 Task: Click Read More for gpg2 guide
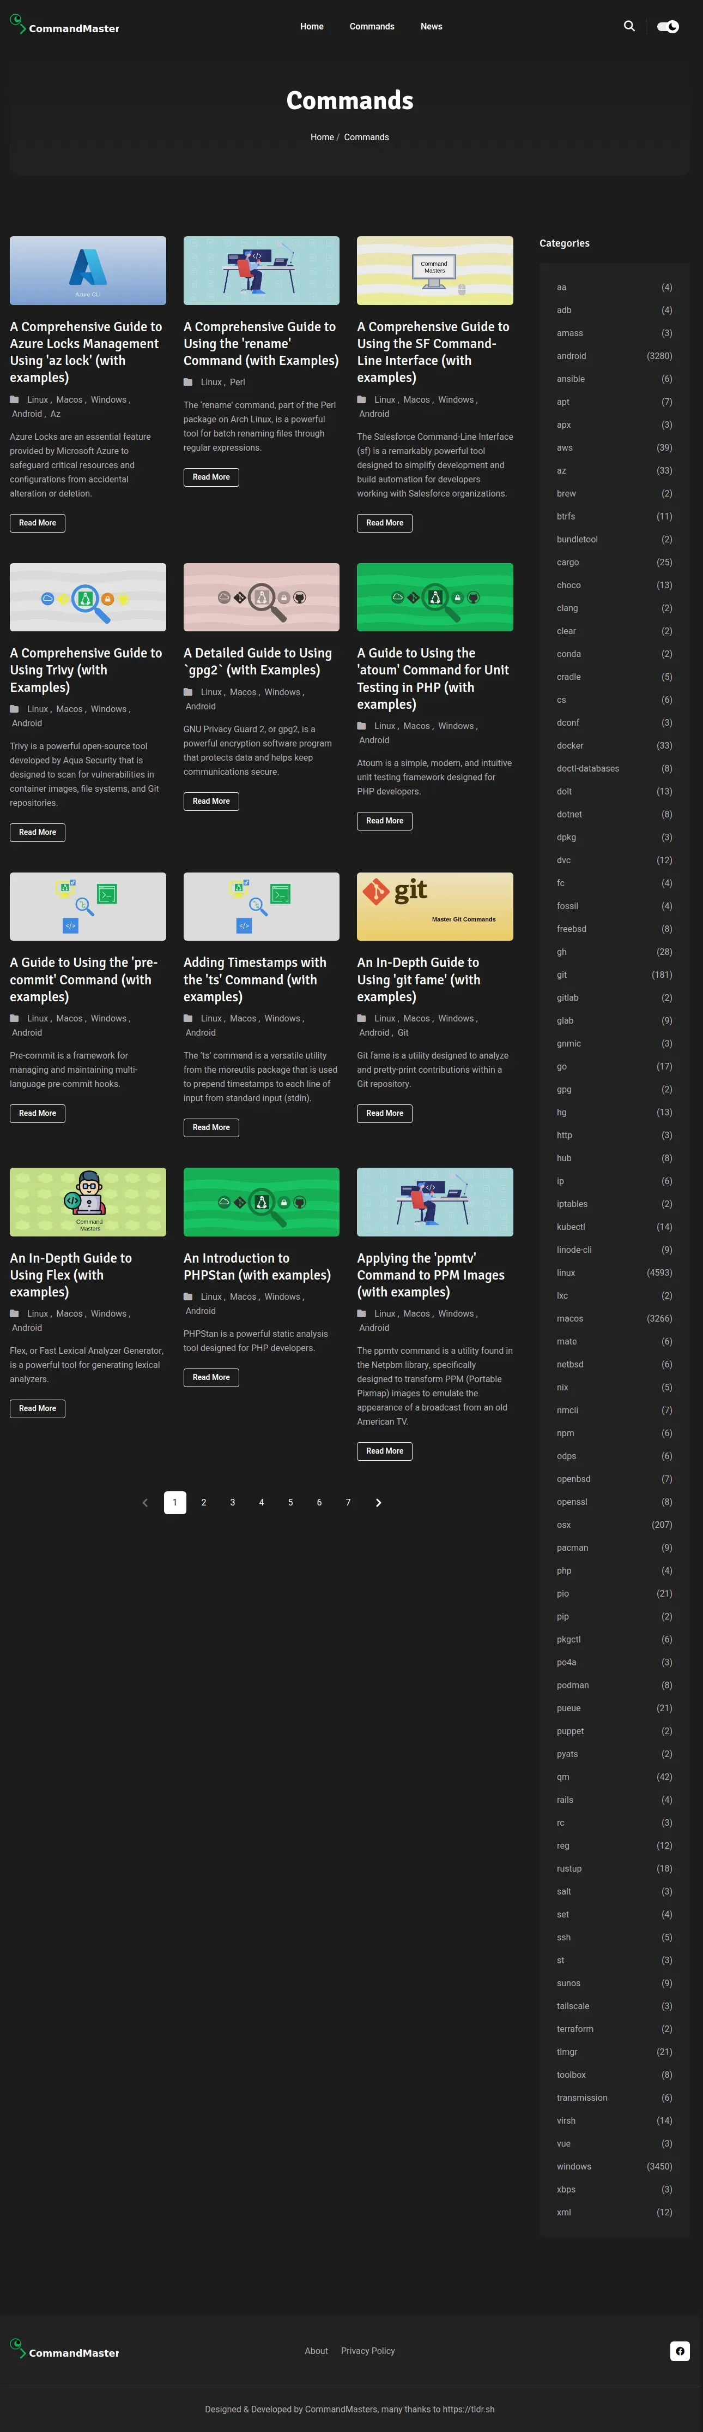tap(211, 800)
